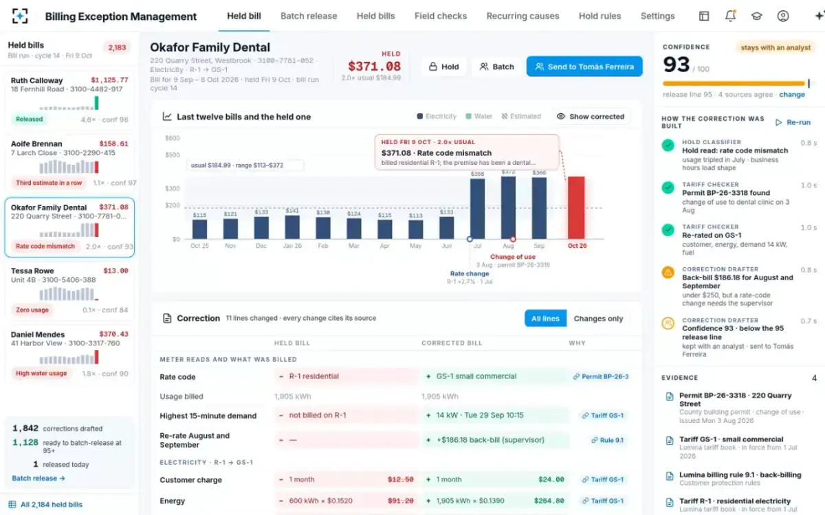825x515 pixels.
Task: Click the High water usage tag
Action: click(x=41, y=374)
